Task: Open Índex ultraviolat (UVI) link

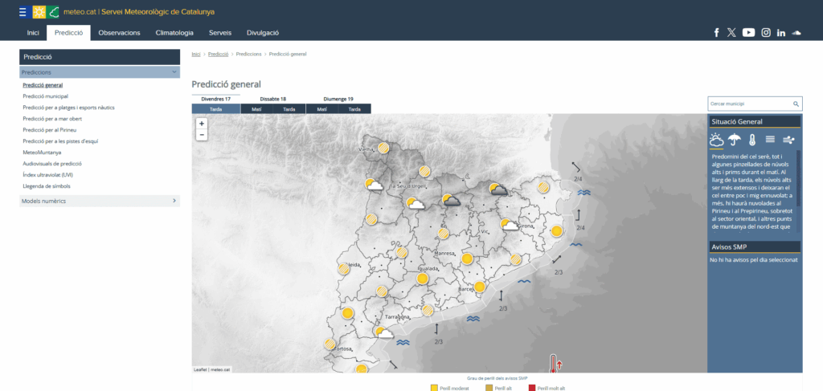Action: click(x=47, y=174)
